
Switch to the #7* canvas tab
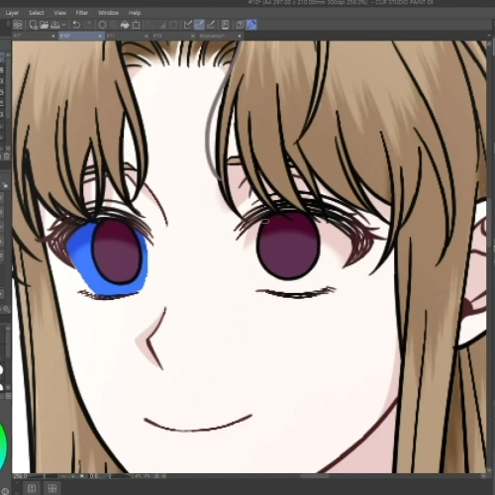click(x=35, y=36)
